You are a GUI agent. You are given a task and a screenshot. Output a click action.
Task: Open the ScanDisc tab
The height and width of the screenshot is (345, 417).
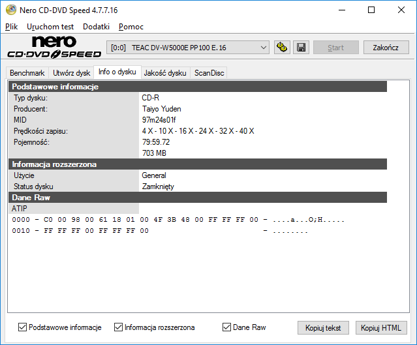209,73
